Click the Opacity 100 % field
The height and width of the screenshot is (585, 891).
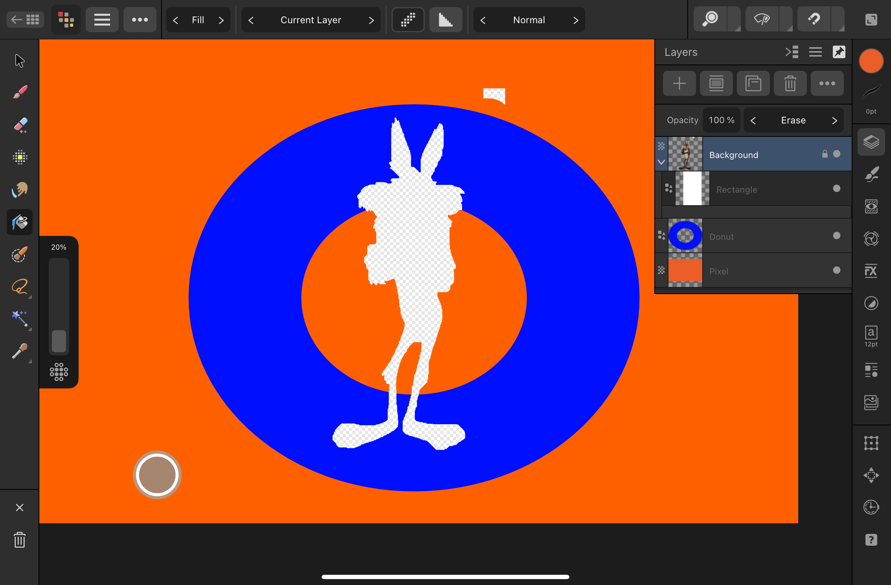click(x=721, y=120)
